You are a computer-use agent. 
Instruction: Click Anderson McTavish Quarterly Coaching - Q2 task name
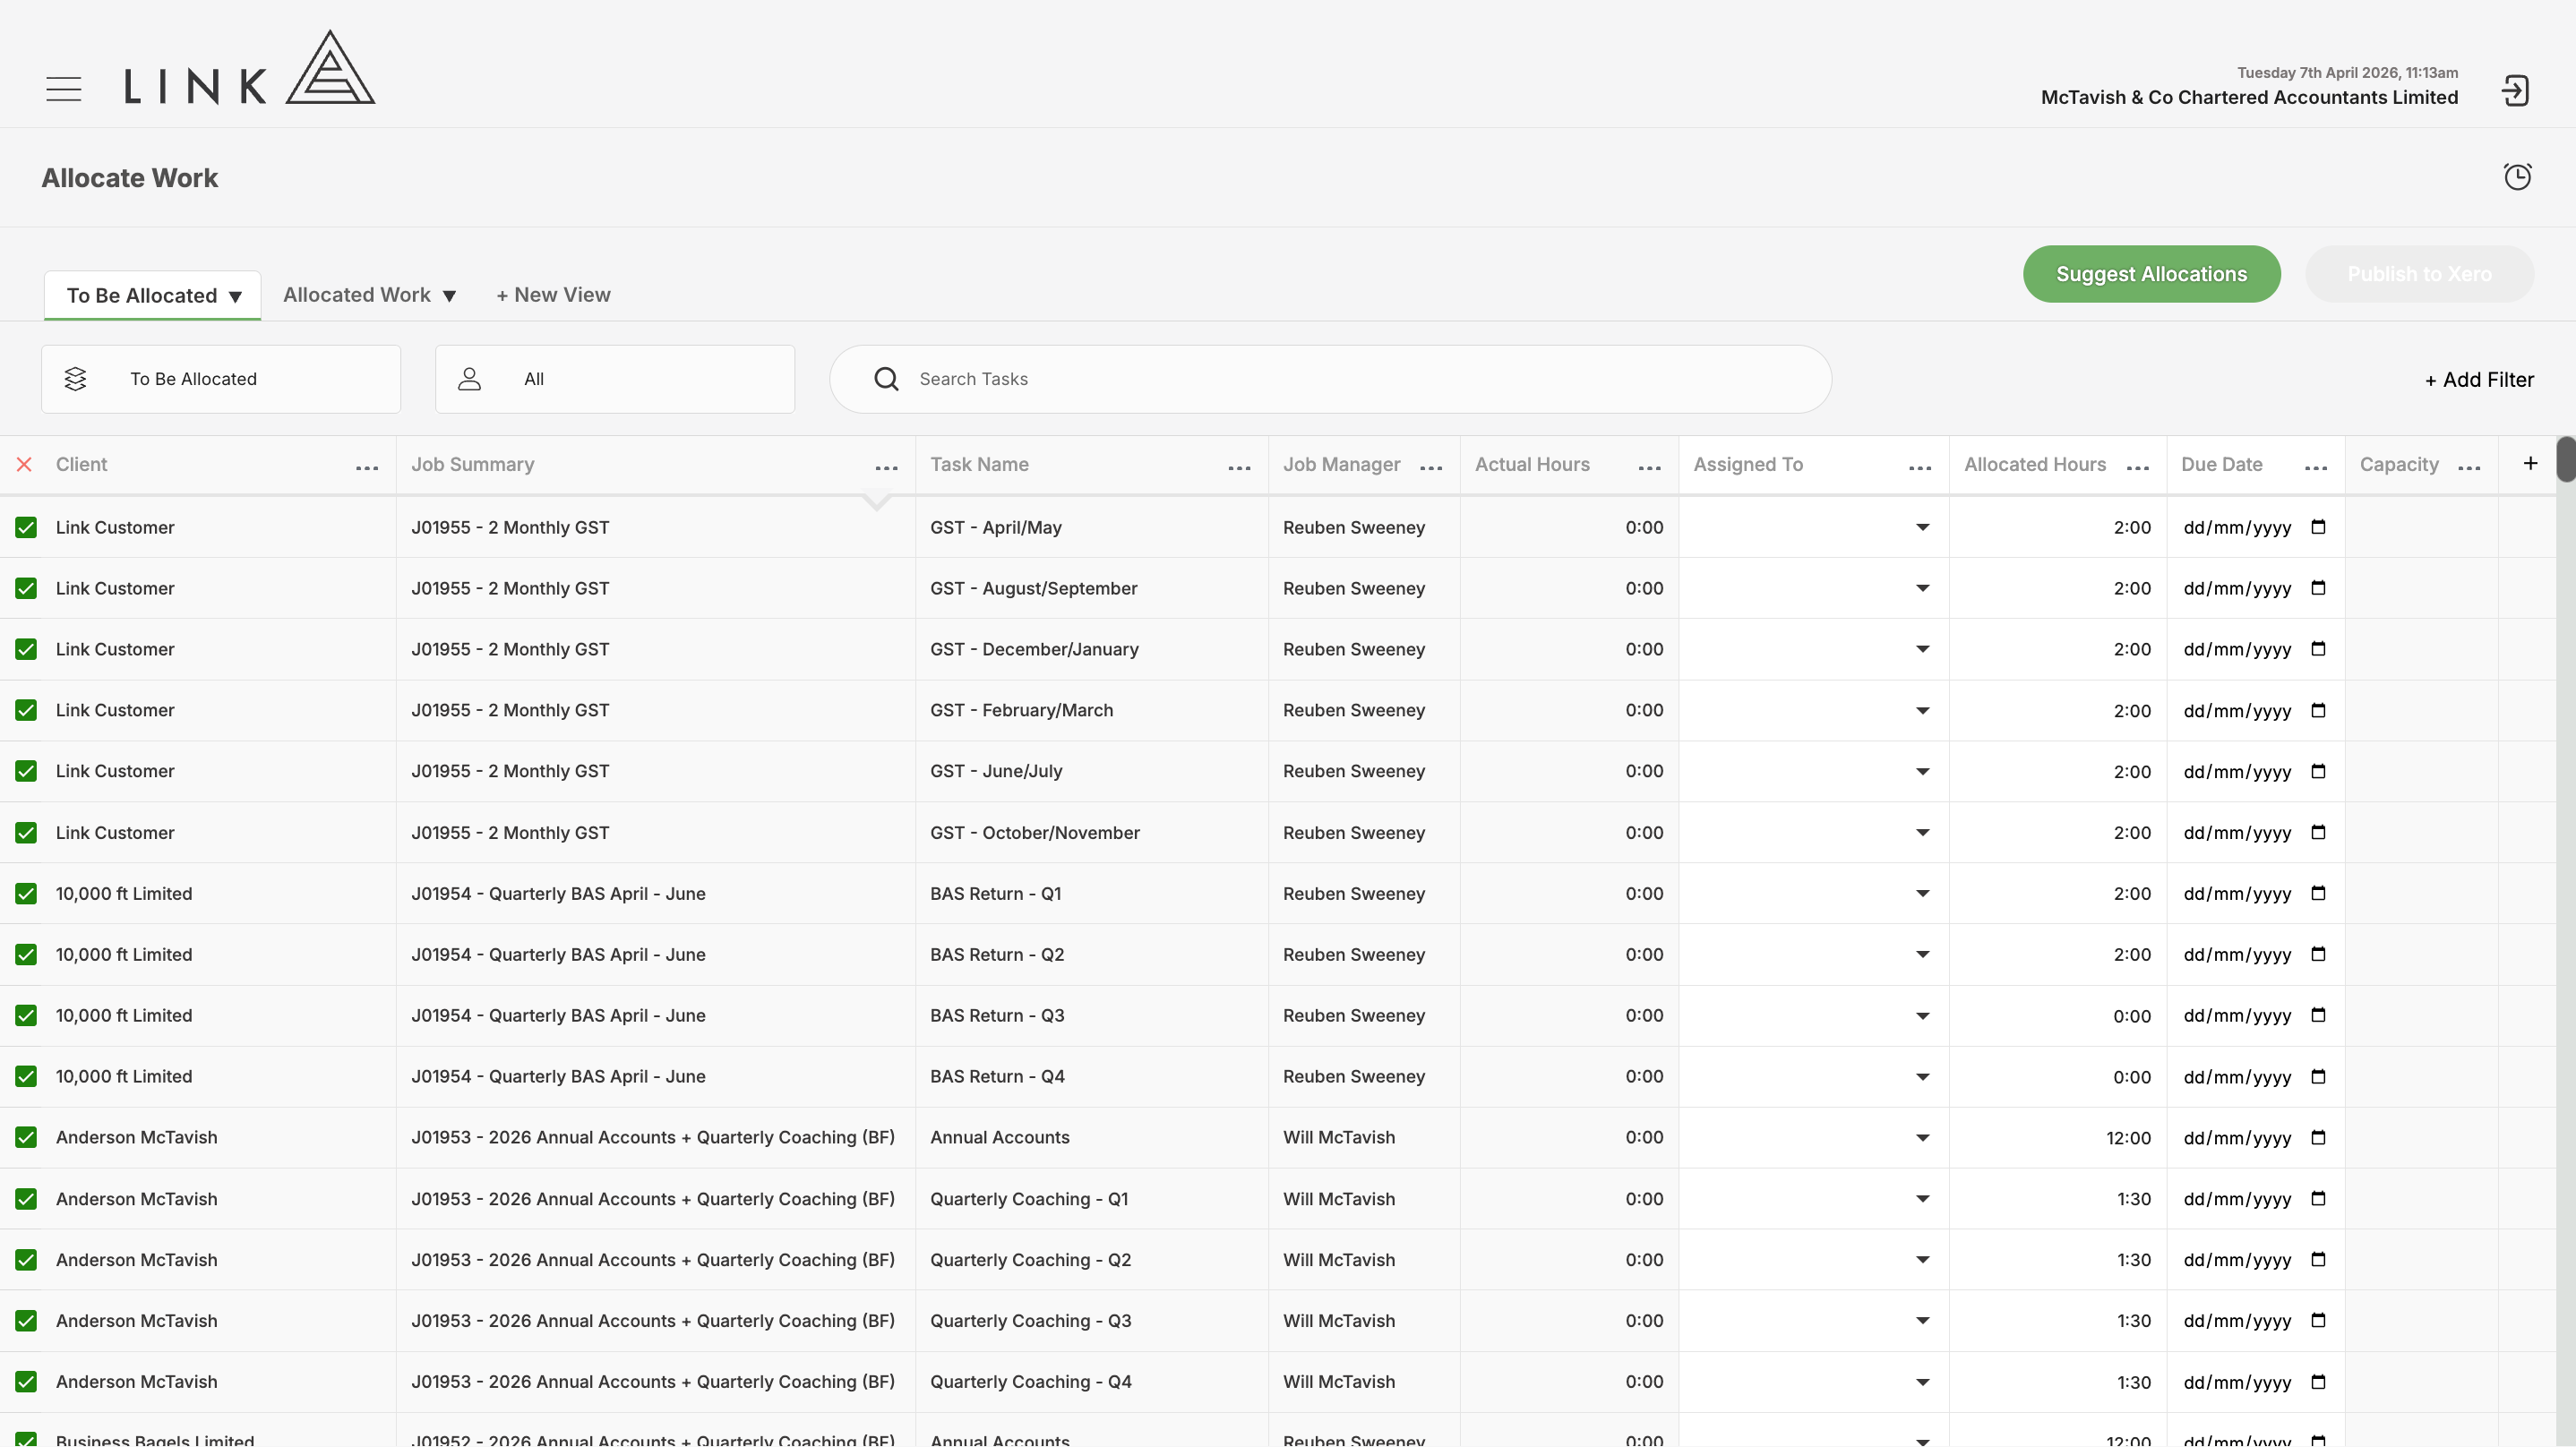[1030, 1260]
